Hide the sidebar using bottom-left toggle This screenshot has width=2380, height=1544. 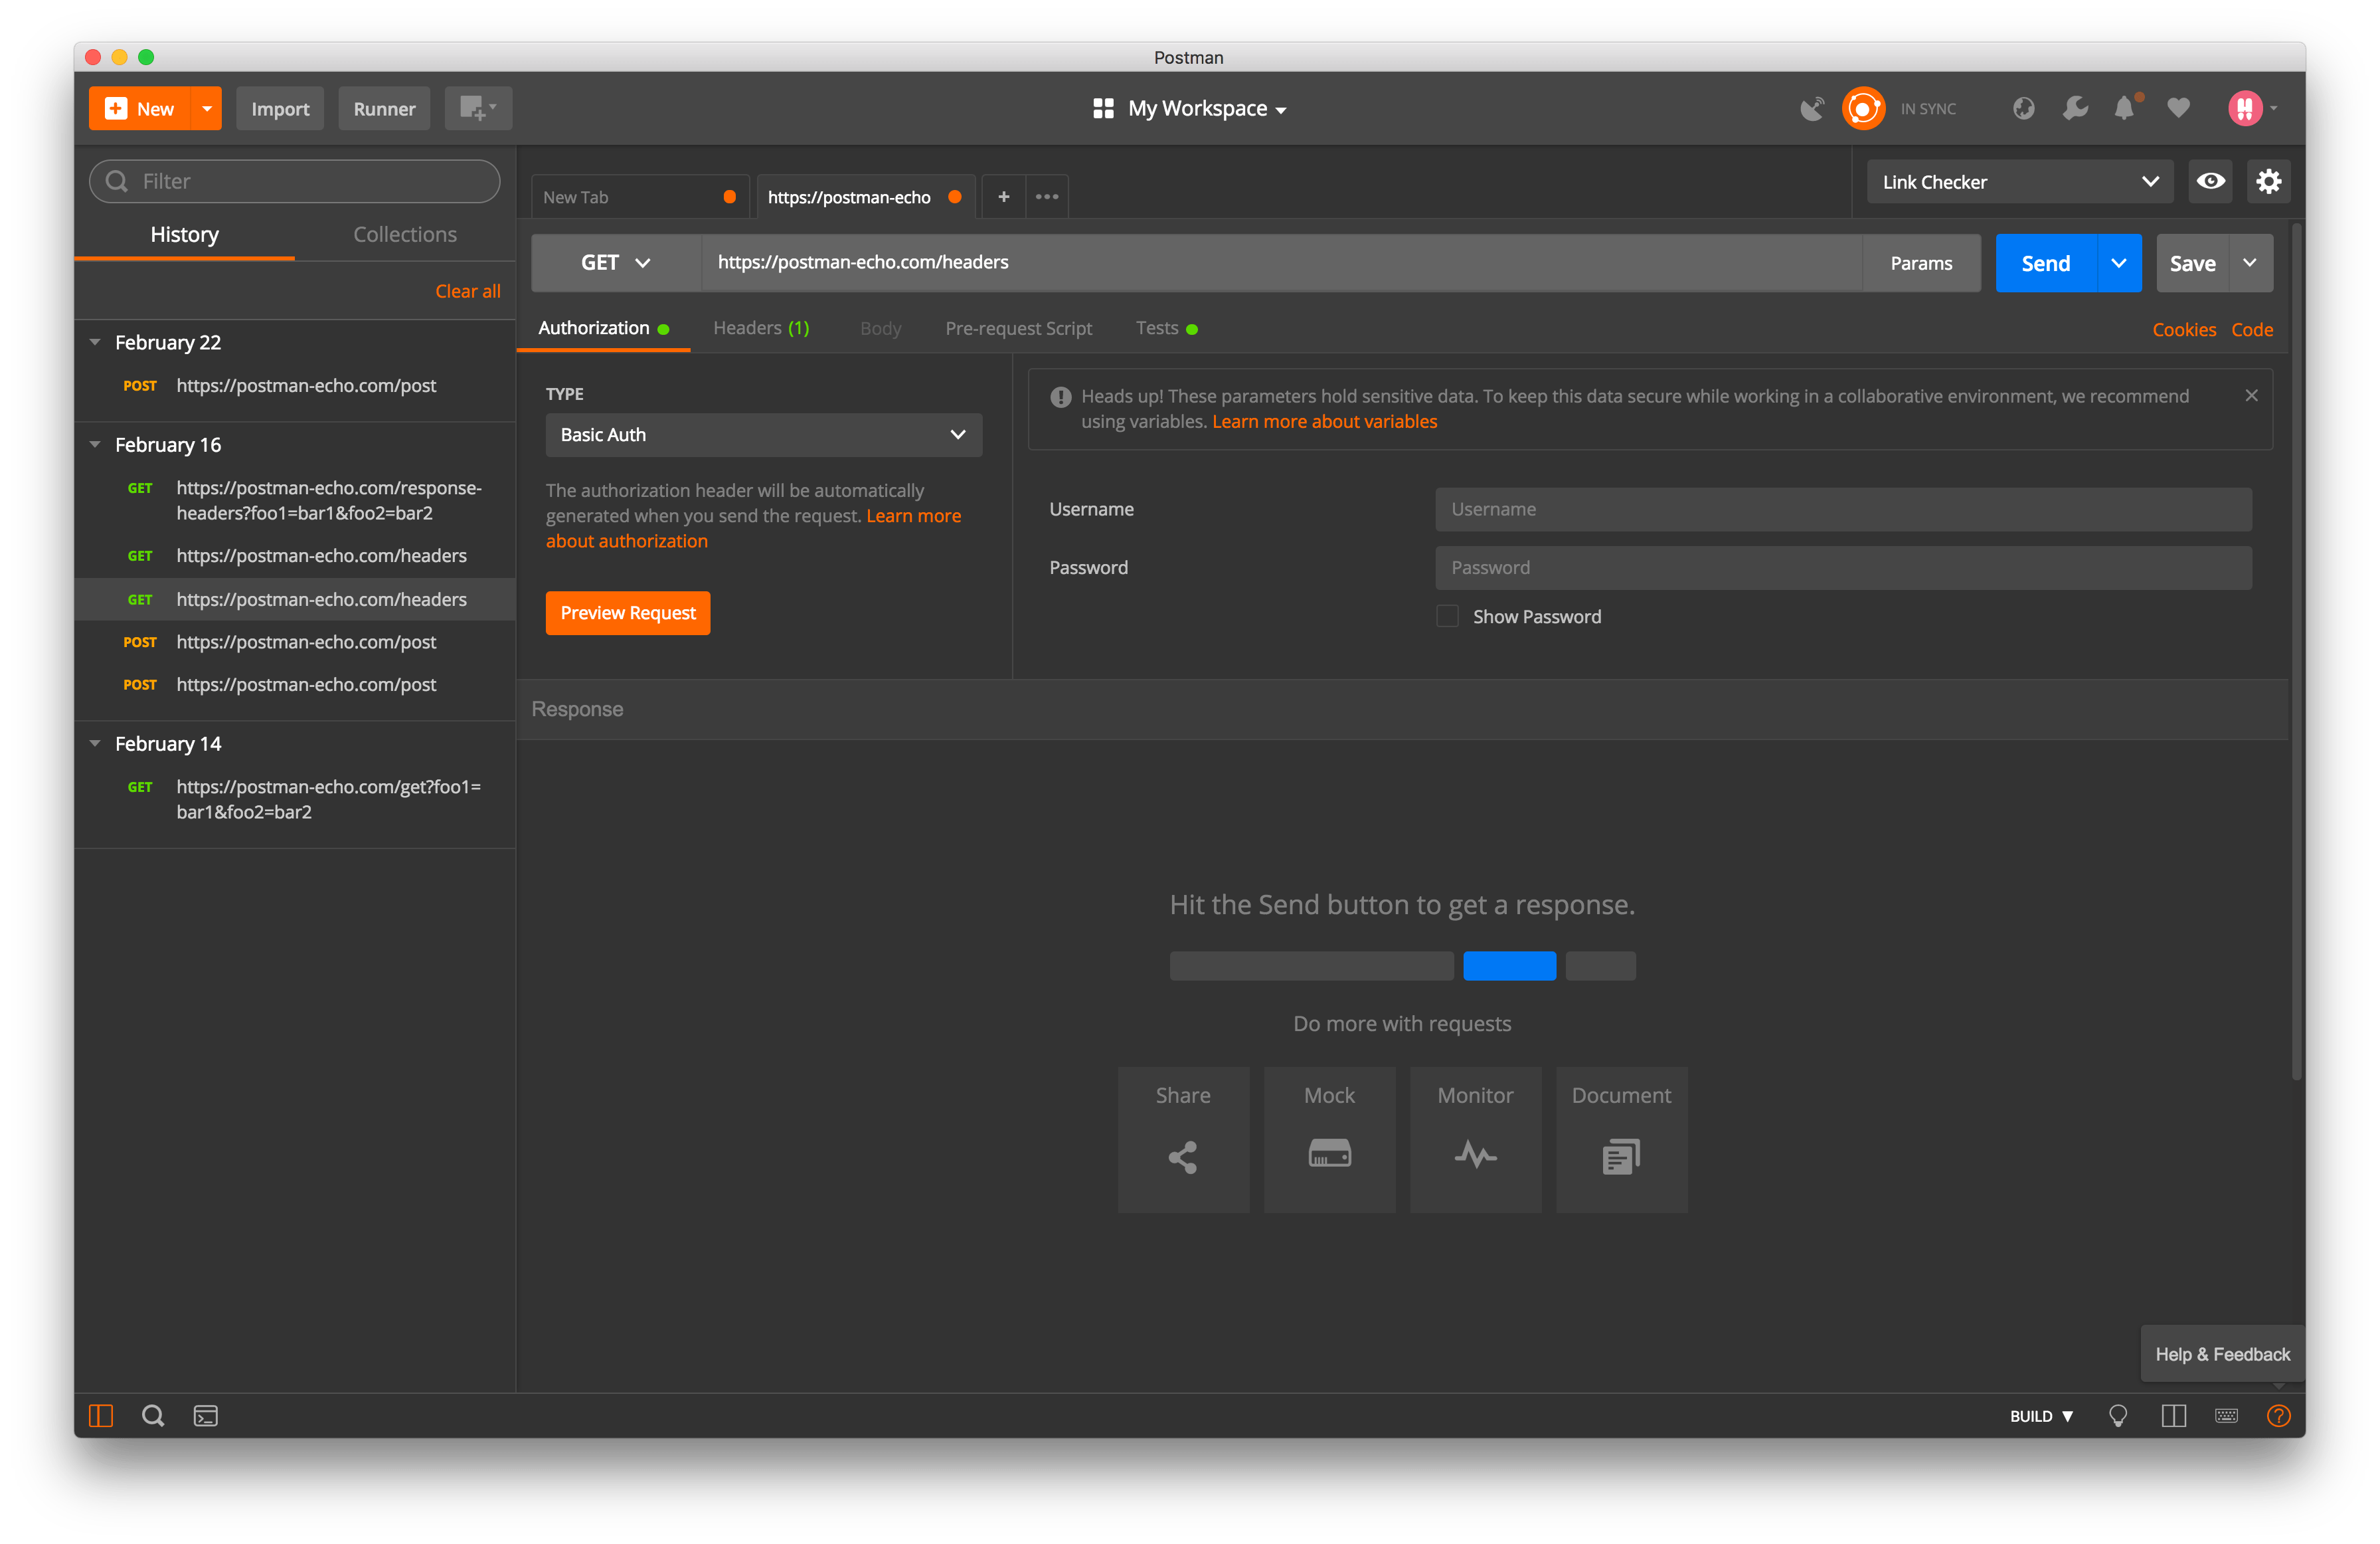tap(101, 1415)
